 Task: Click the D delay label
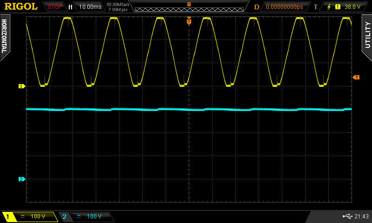(257, 7)
